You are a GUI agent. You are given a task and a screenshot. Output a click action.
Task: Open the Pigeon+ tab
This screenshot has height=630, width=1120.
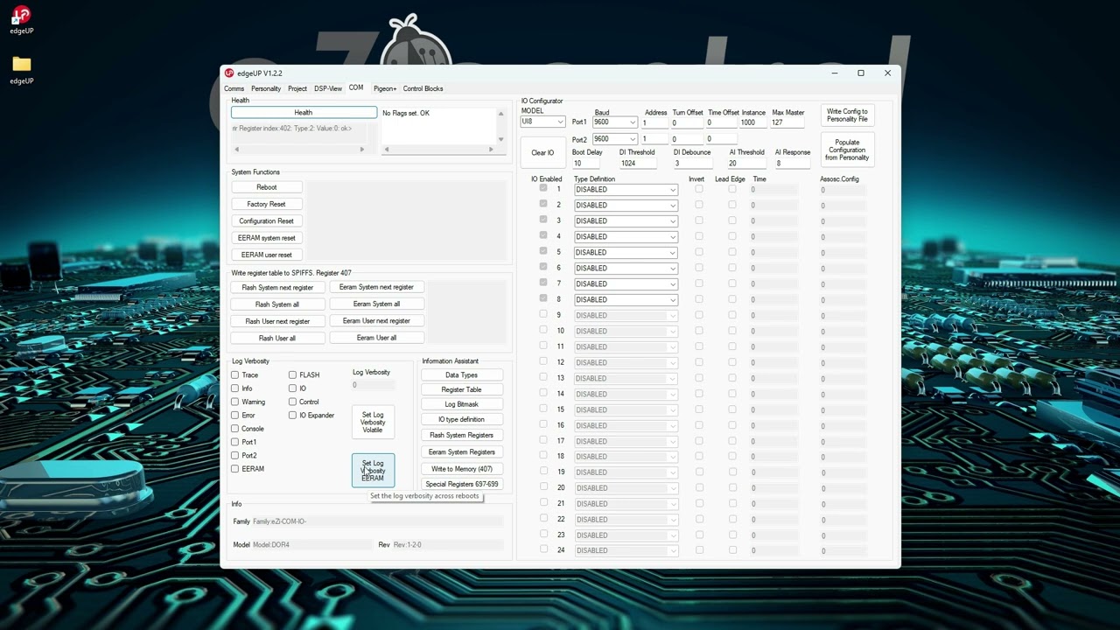click(385, 88)
